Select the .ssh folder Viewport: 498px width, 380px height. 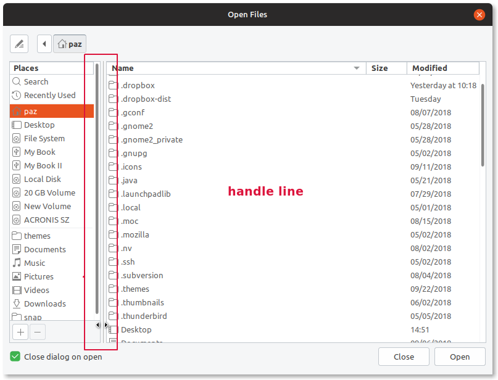coord(293,262)
